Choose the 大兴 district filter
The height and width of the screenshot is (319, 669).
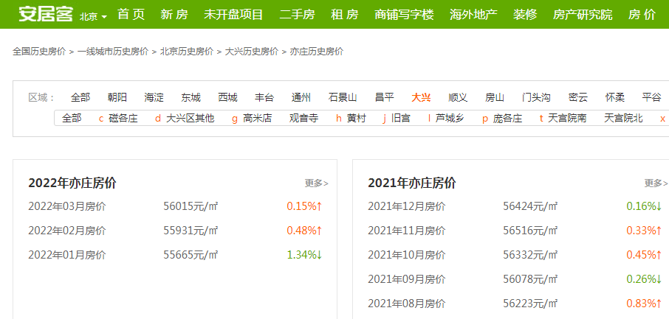click(422, 97)
